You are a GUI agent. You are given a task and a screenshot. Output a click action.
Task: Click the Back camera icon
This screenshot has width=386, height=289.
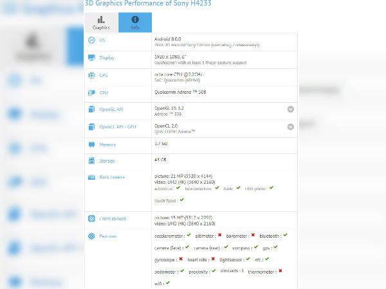click(91, 177)
